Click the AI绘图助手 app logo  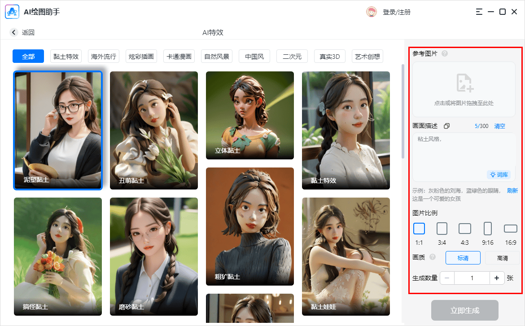tap(12, 12)
